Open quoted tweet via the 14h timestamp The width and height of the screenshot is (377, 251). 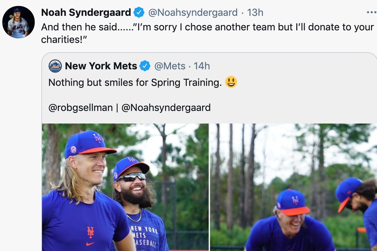[x=202, y=66]
